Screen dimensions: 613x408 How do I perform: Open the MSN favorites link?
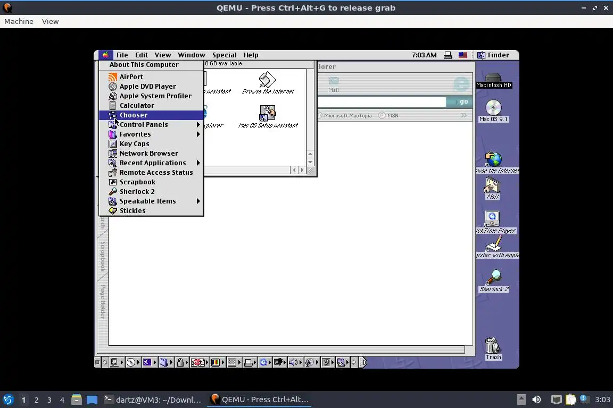pyautogui.click(x=388, y=116)
